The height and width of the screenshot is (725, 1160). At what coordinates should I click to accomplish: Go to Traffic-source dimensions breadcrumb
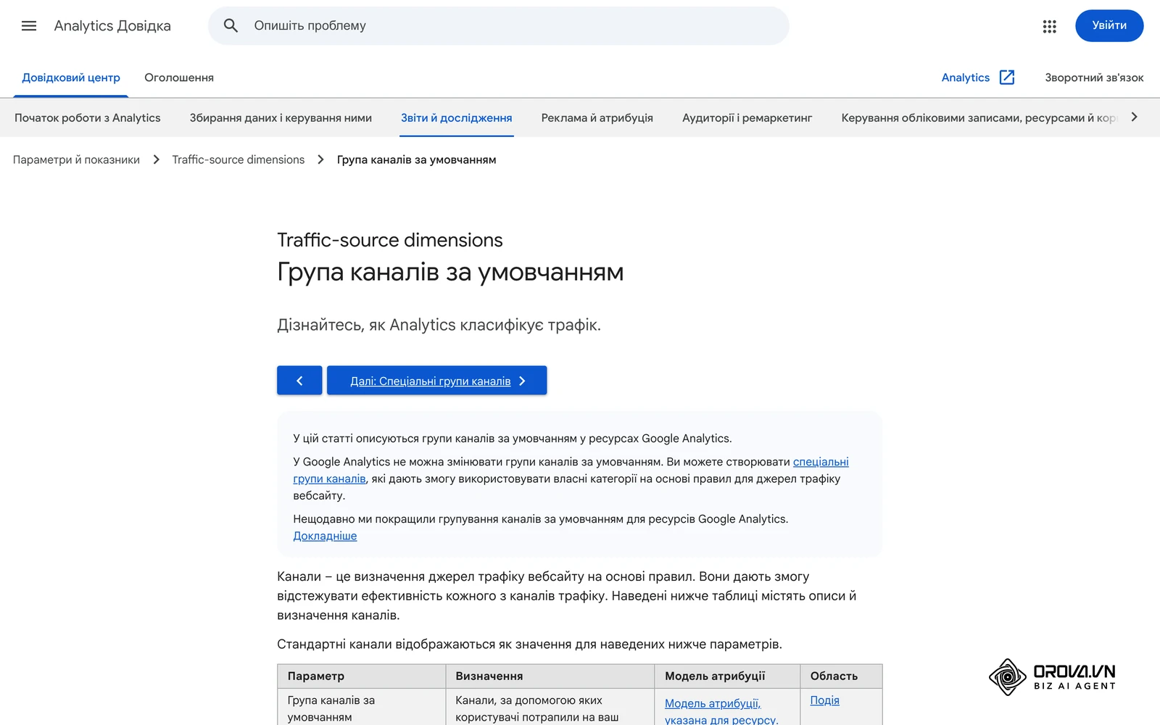tap(239, 159)
